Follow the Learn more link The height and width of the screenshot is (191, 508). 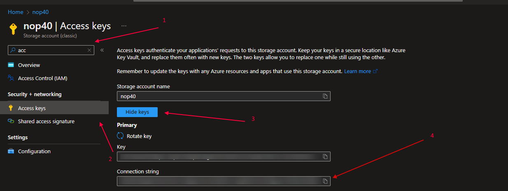361,71
